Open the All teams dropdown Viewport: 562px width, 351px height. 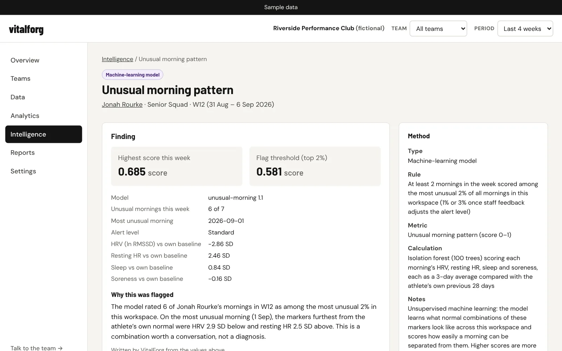(438, 28)
